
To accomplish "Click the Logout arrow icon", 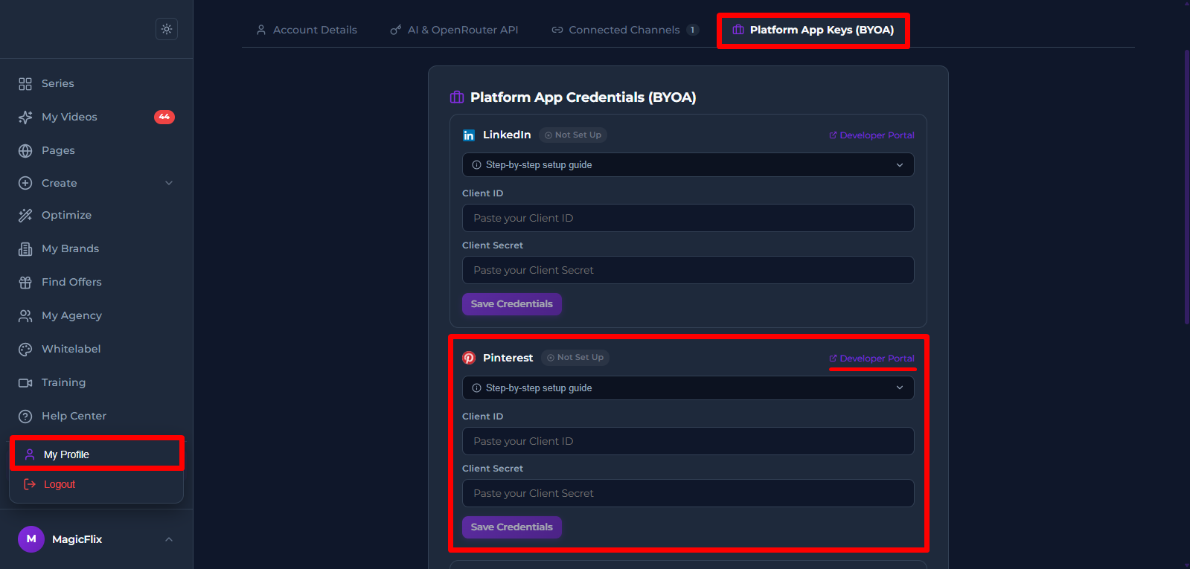I will click(30, 484).
